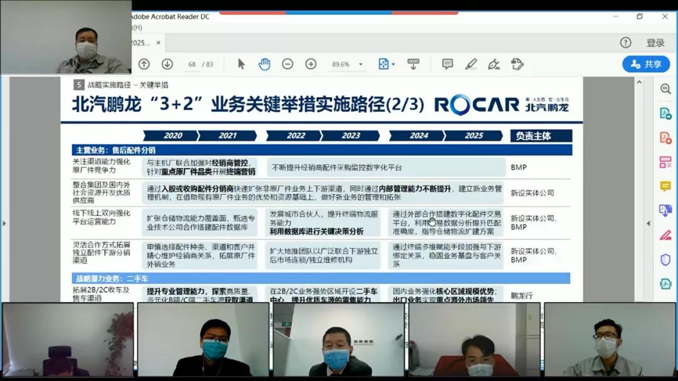
Task: Toggle scrolling mode keyboard icon
Action: click(x=413, y=65)
